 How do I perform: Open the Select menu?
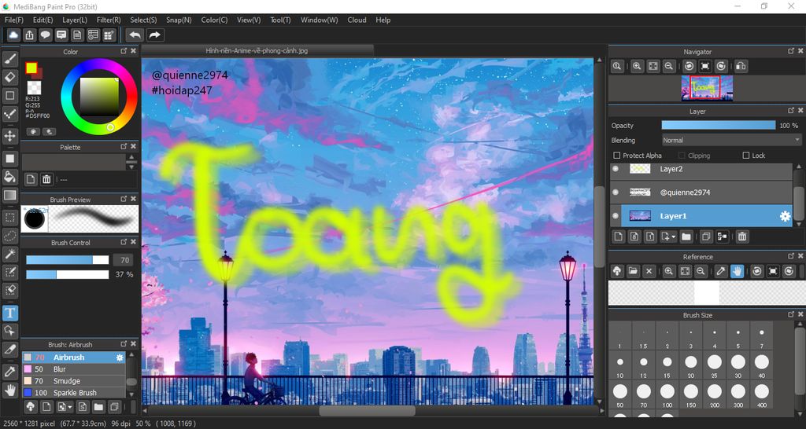coord(143,20)
